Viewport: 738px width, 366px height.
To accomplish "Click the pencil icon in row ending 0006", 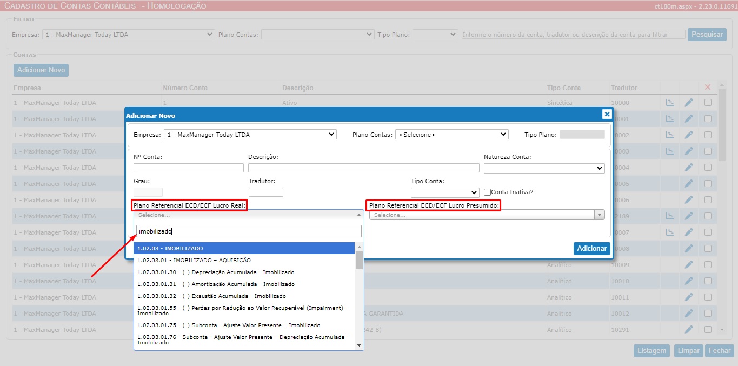I will click(689, 200).
